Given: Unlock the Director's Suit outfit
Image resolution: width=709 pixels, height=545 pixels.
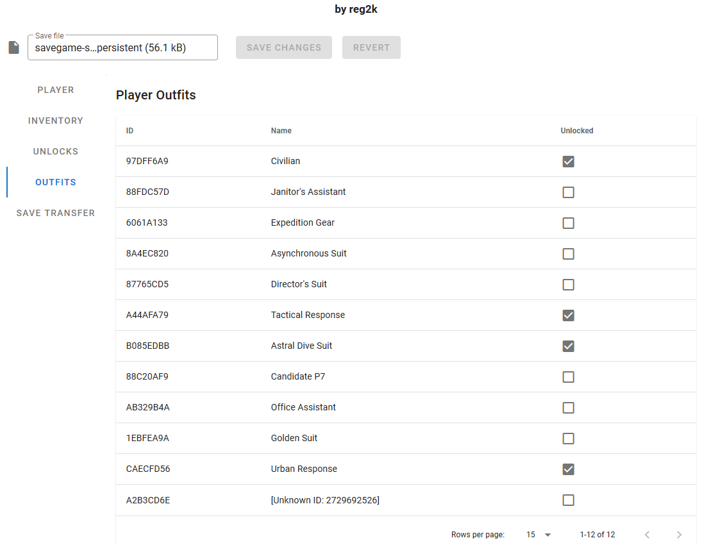Looking at the screenshot, I should point(569,285).
